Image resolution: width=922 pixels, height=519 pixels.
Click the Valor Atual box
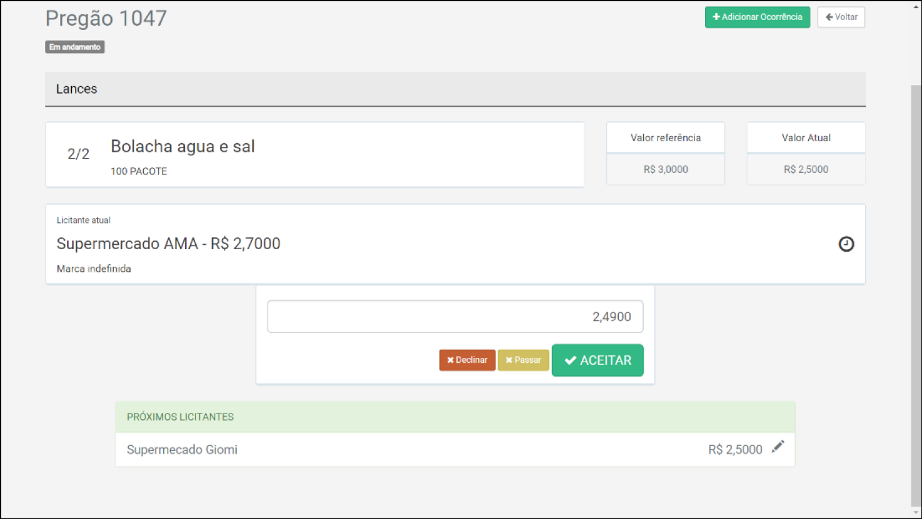coord(806,154)
